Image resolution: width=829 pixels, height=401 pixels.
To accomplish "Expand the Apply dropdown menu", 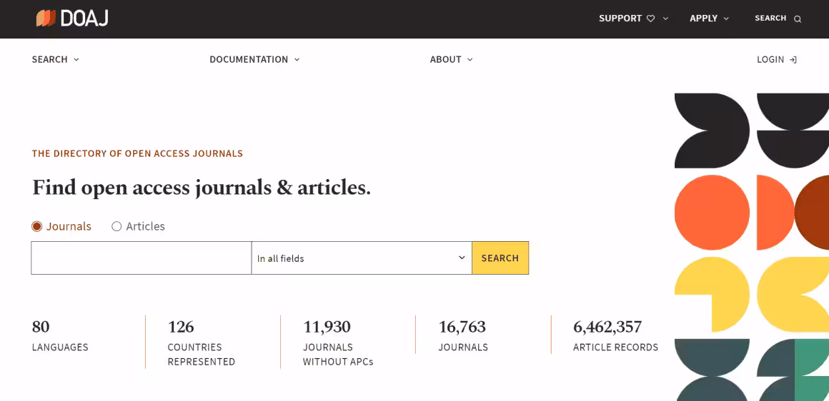I will [709, 19].
